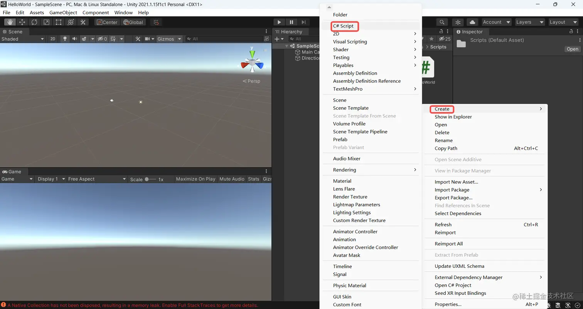The width and height of the screenshot is (583, 309).
Task: Toggle Scene lighting with the bulb icon
Action: click(65, 39)
